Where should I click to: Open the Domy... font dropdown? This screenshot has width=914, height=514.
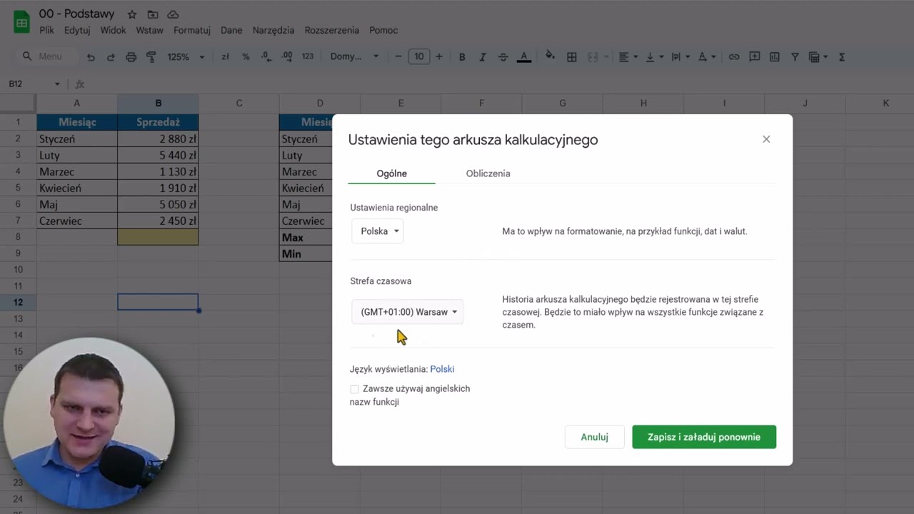point(354,57)
